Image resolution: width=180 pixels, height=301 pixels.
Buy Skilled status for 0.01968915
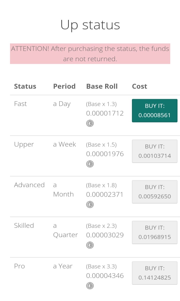tap(155, 233)
